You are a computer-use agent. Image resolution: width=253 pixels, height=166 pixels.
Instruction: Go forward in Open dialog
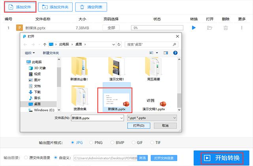point(33,45)
